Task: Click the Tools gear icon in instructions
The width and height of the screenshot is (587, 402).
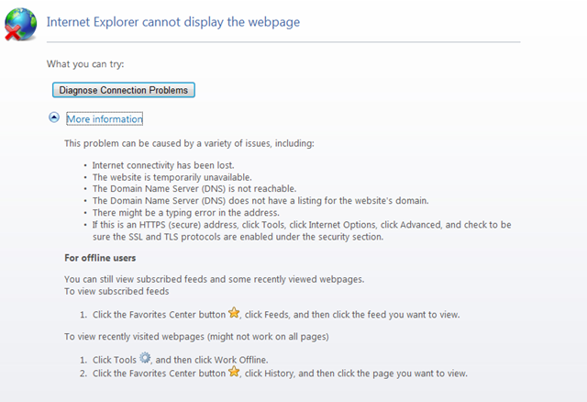Action: pos(145,358)
